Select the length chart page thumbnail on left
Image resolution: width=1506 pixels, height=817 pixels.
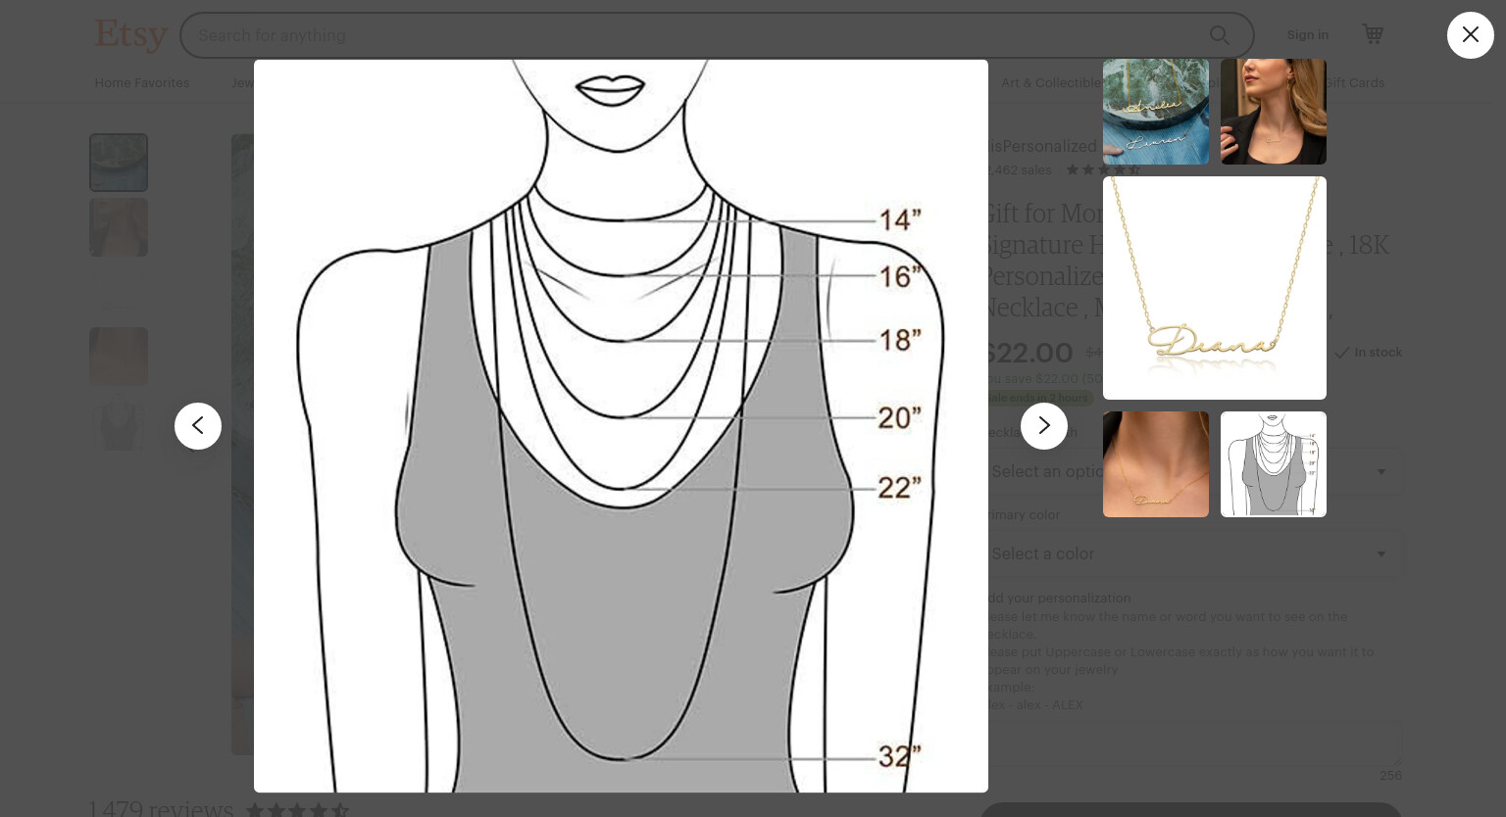119,421
